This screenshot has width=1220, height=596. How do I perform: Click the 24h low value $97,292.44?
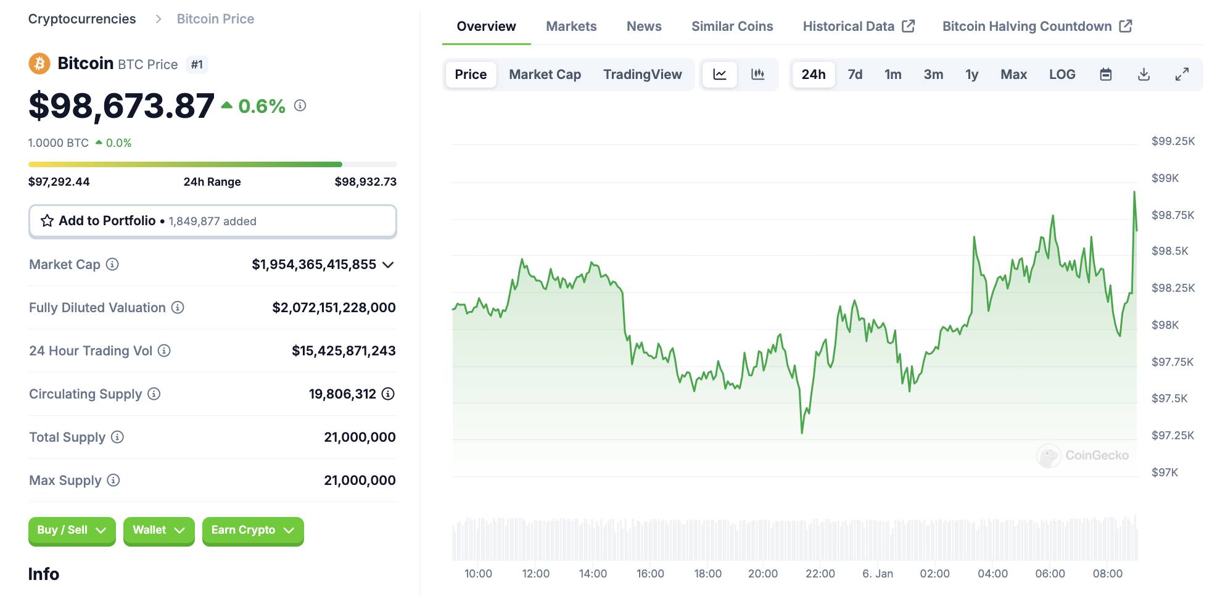click(59, 182)
